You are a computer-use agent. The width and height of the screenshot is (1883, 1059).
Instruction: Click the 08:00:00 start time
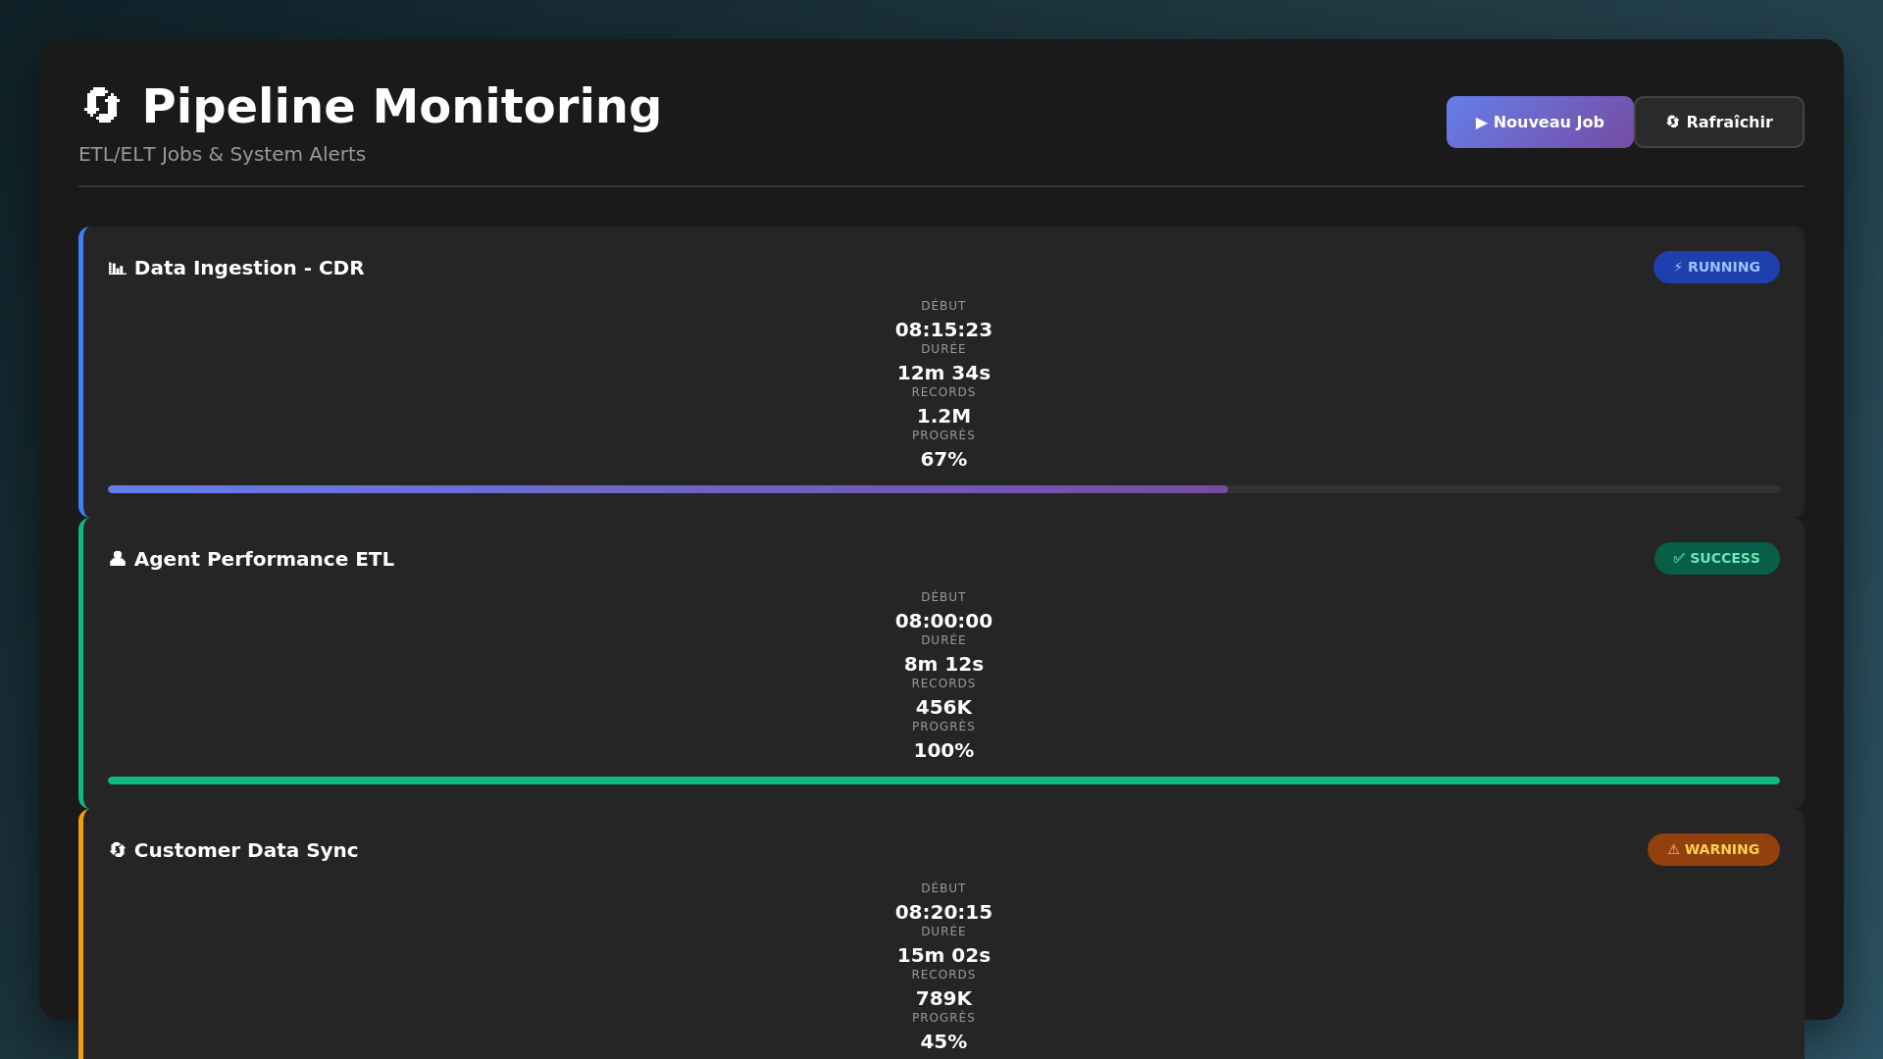[x=943, y=621]
